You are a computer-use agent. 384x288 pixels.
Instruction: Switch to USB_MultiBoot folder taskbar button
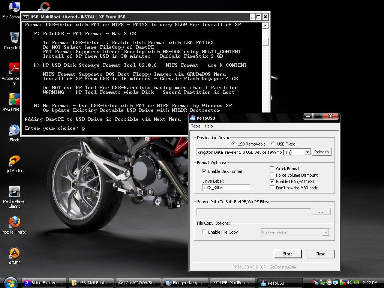[x=91, y=283]
